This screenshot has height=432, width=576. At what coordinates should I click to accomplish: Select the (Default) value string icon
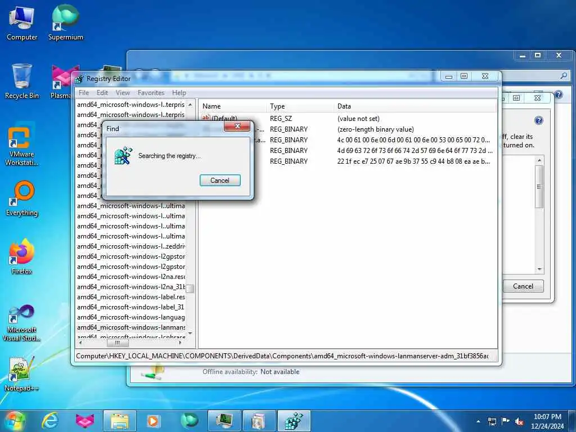coord(206,118)
